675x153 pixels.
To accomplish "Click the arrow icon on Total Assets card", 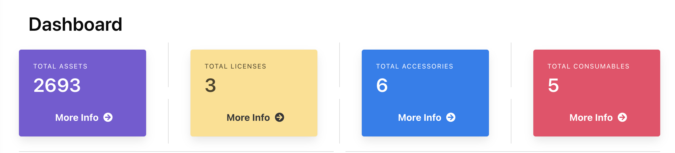I will 108,117.
